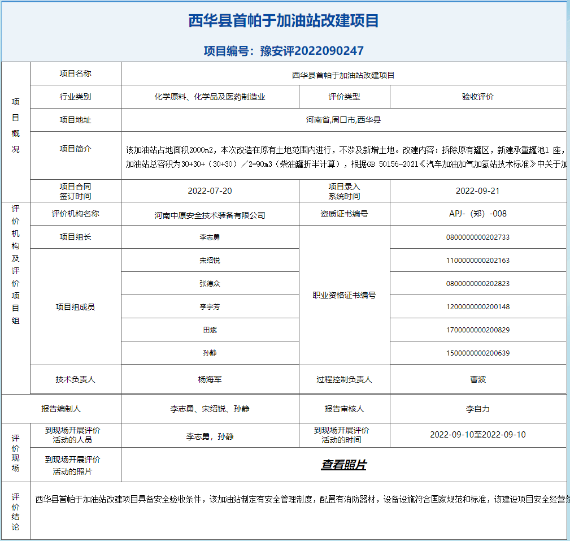Image resolution: width=570 pixels, height=541 pixels.
Task: Click team member 宋绍锐
Action: click(x=210, y=261)
